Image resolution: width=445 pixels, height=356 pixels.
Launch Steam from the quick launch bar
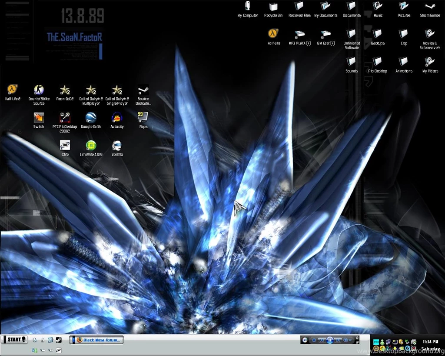pos(59,340)
